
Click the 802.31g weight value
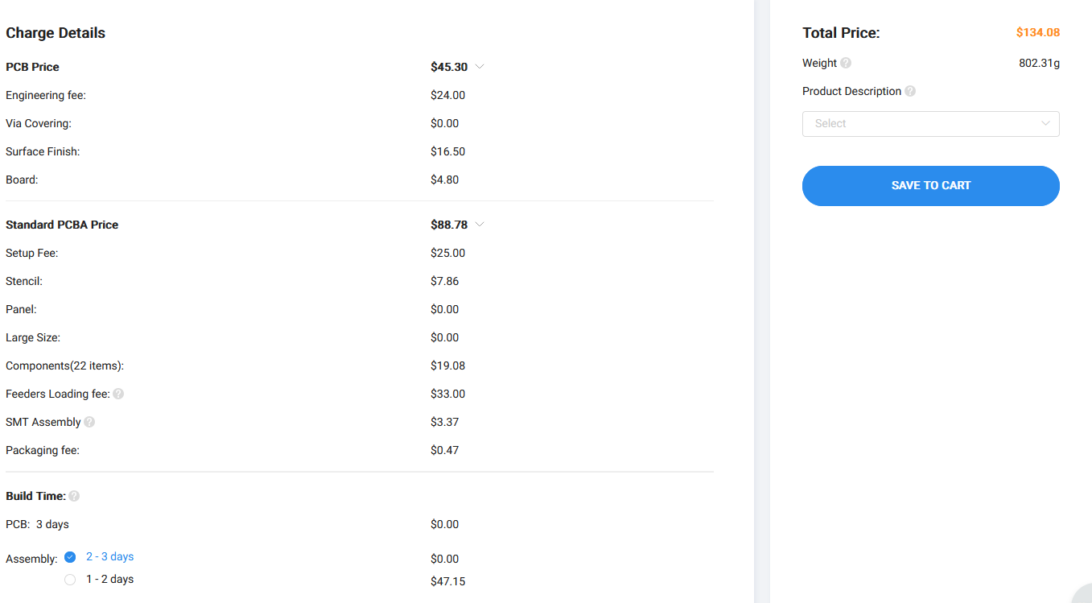(1039, 63)
